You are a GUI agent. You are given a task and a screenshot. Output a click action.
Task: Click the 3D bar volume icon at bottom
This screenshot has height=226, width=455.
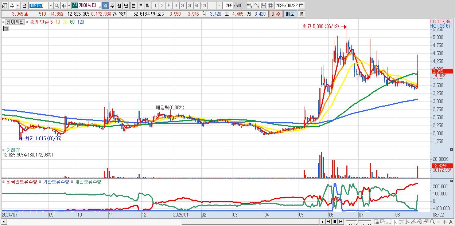[x=420, y=222]
